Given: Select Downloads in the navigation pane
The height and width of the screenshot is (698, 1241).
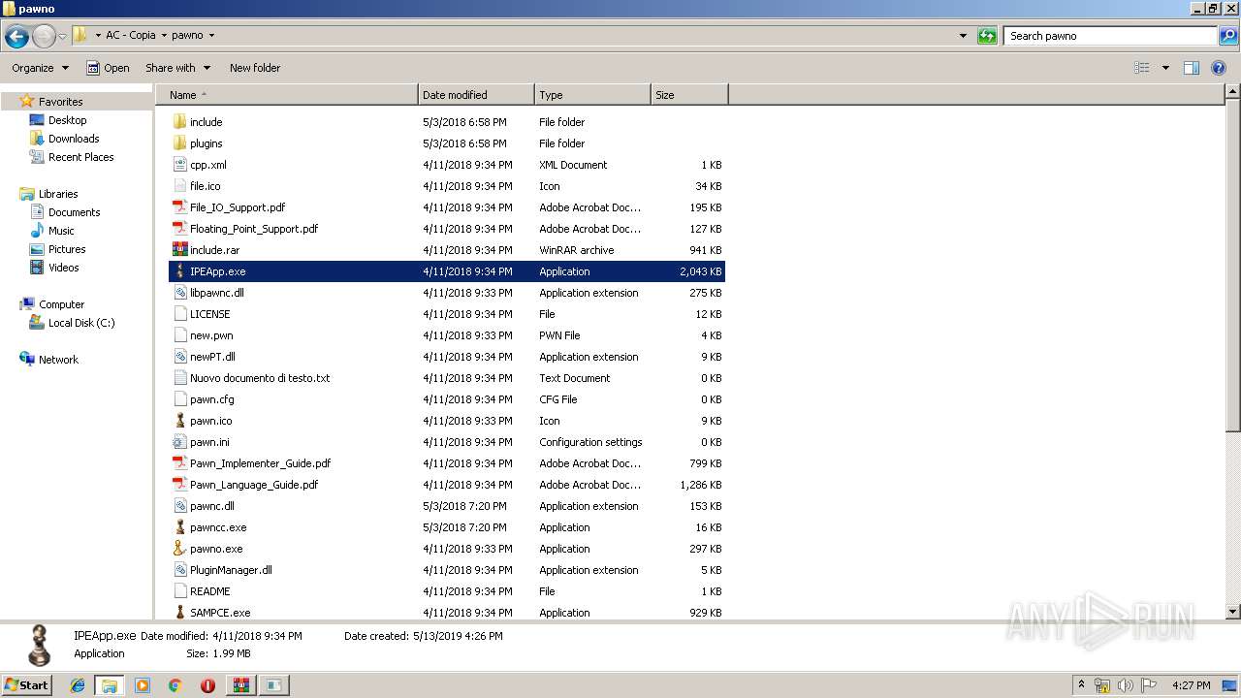Looking at the screenshot, I should (74, 139).
